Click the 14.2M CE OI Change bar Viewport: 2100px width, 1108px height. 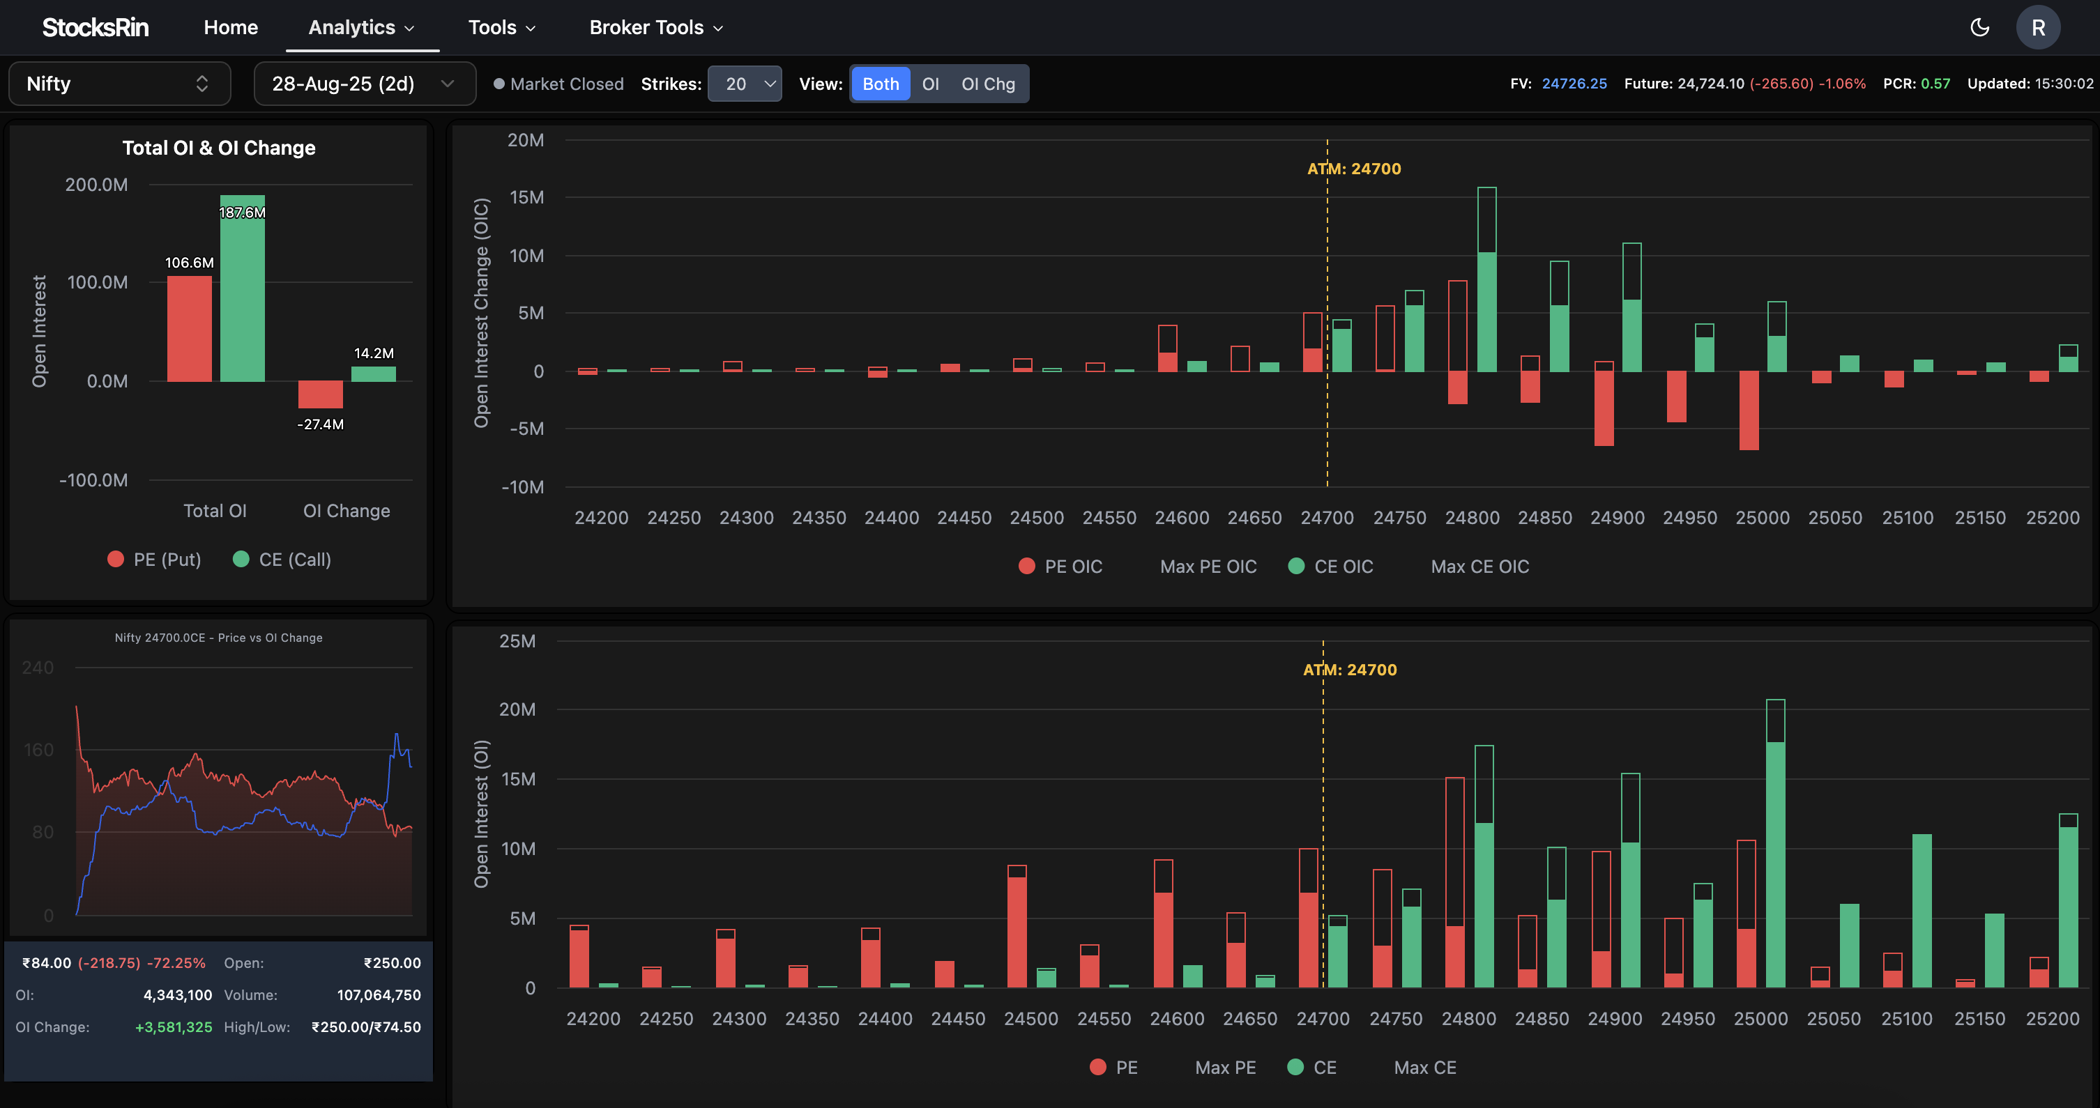tap(374, 374)
